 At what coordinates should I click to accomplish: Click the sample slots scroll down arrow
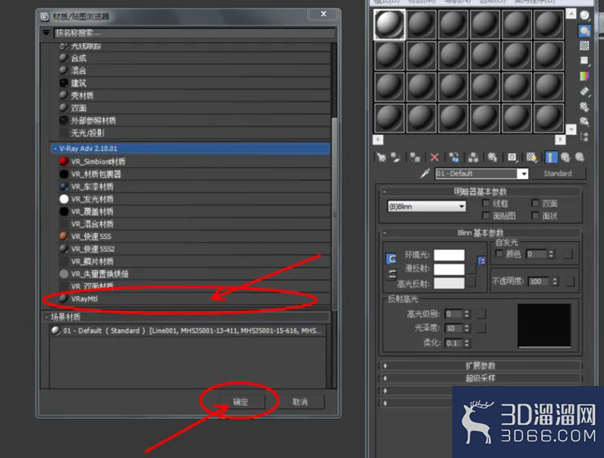pos(571,130)
